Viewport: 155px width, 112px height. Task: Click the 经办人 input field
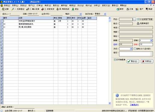point(14,14)
